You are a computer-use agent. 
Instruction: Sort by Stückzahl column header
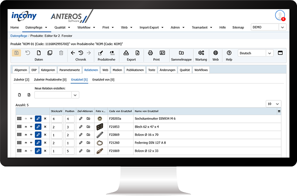point(57,111)
